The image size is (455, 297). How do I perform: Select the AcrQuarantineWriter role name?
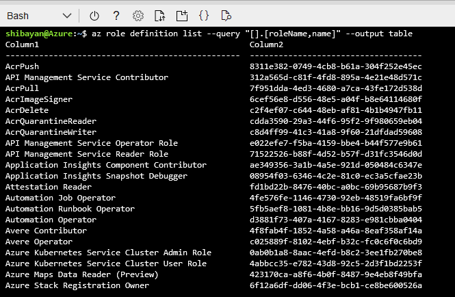tap(51, 132)
